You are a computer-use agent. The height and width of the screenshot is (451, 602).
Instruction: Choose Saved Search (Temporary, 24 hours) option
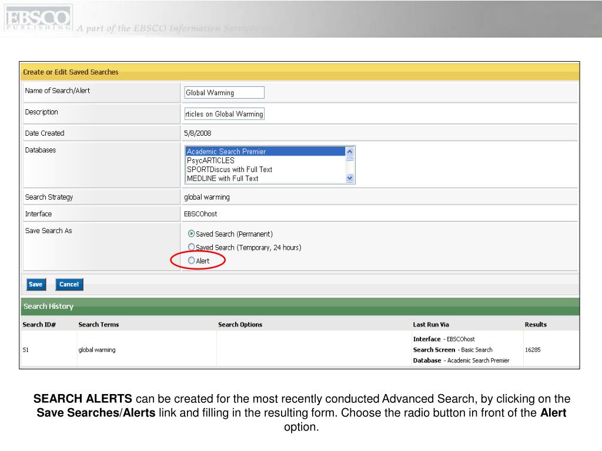click(191, 247)
